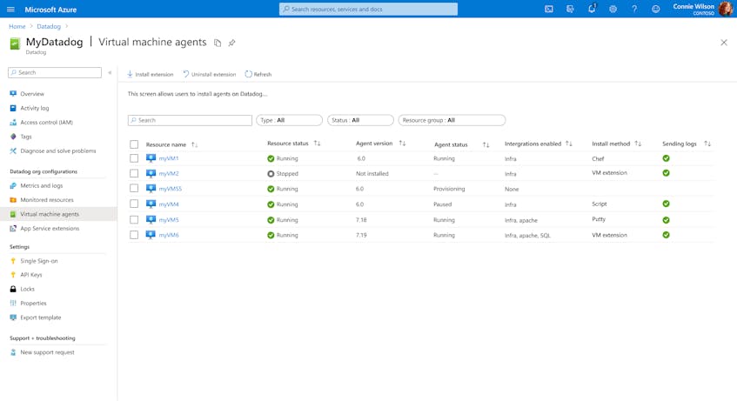Image resolution: width=737 pixels, height=401 pixels.
Task: Open the notifications bell icon
Action: click(592, 9)
